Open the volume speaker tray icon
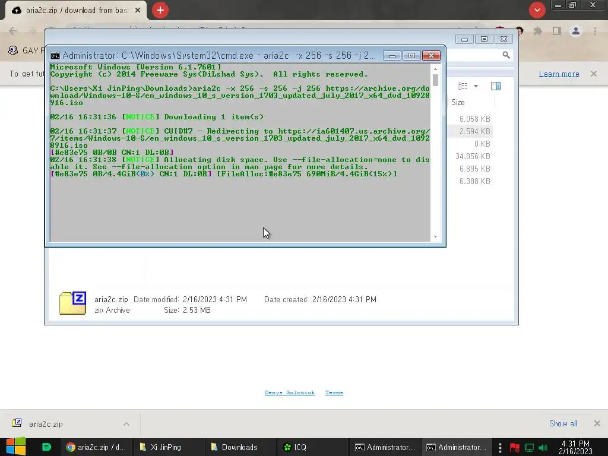Image resolution: width=608 pixels, height=456 pixels. [x=543, y=448]
